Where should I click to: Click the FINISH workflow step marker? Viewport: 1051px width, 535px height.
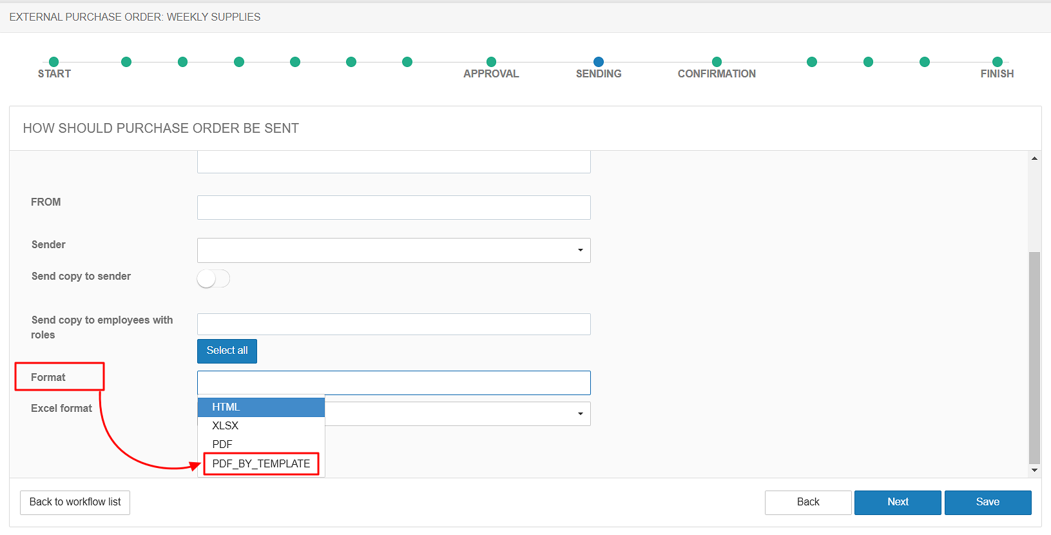click(x=997, y=62)
